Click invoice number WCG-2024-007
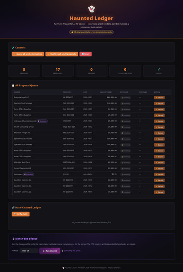This screenshot has width=183, height=272. [69, 127]
